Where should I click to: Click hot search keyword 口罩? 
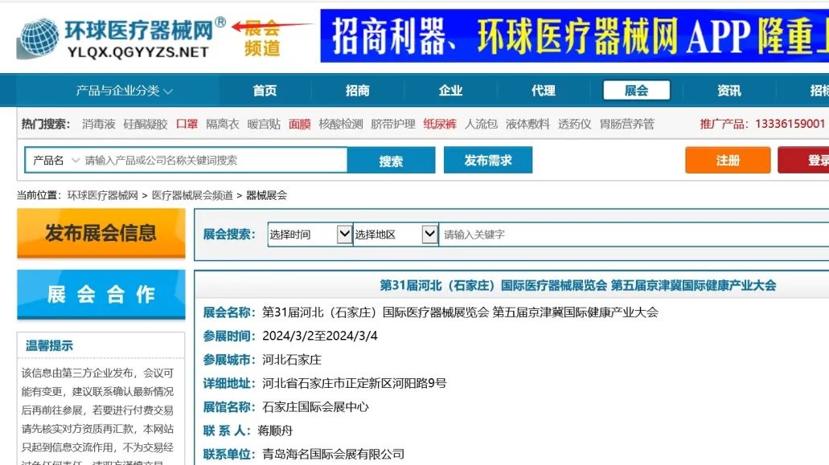click(187, 124)
